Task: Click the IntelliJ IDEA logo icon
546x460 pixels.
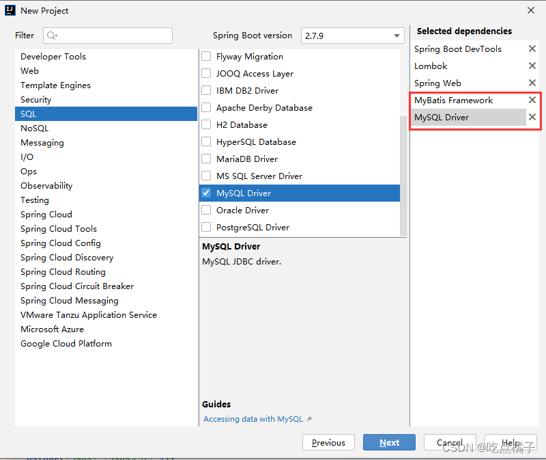Action: (10, 10)
